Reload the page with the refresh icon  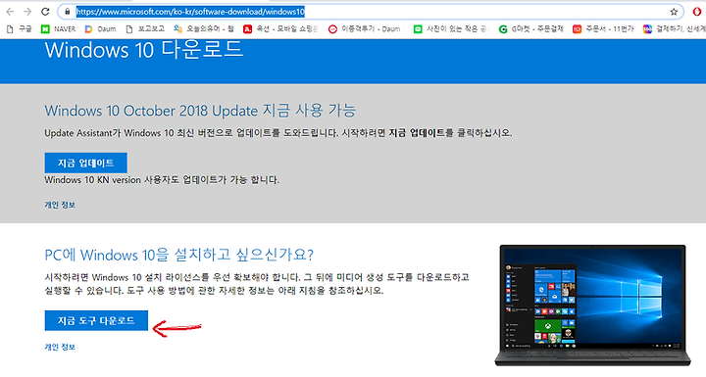point(45,12)
